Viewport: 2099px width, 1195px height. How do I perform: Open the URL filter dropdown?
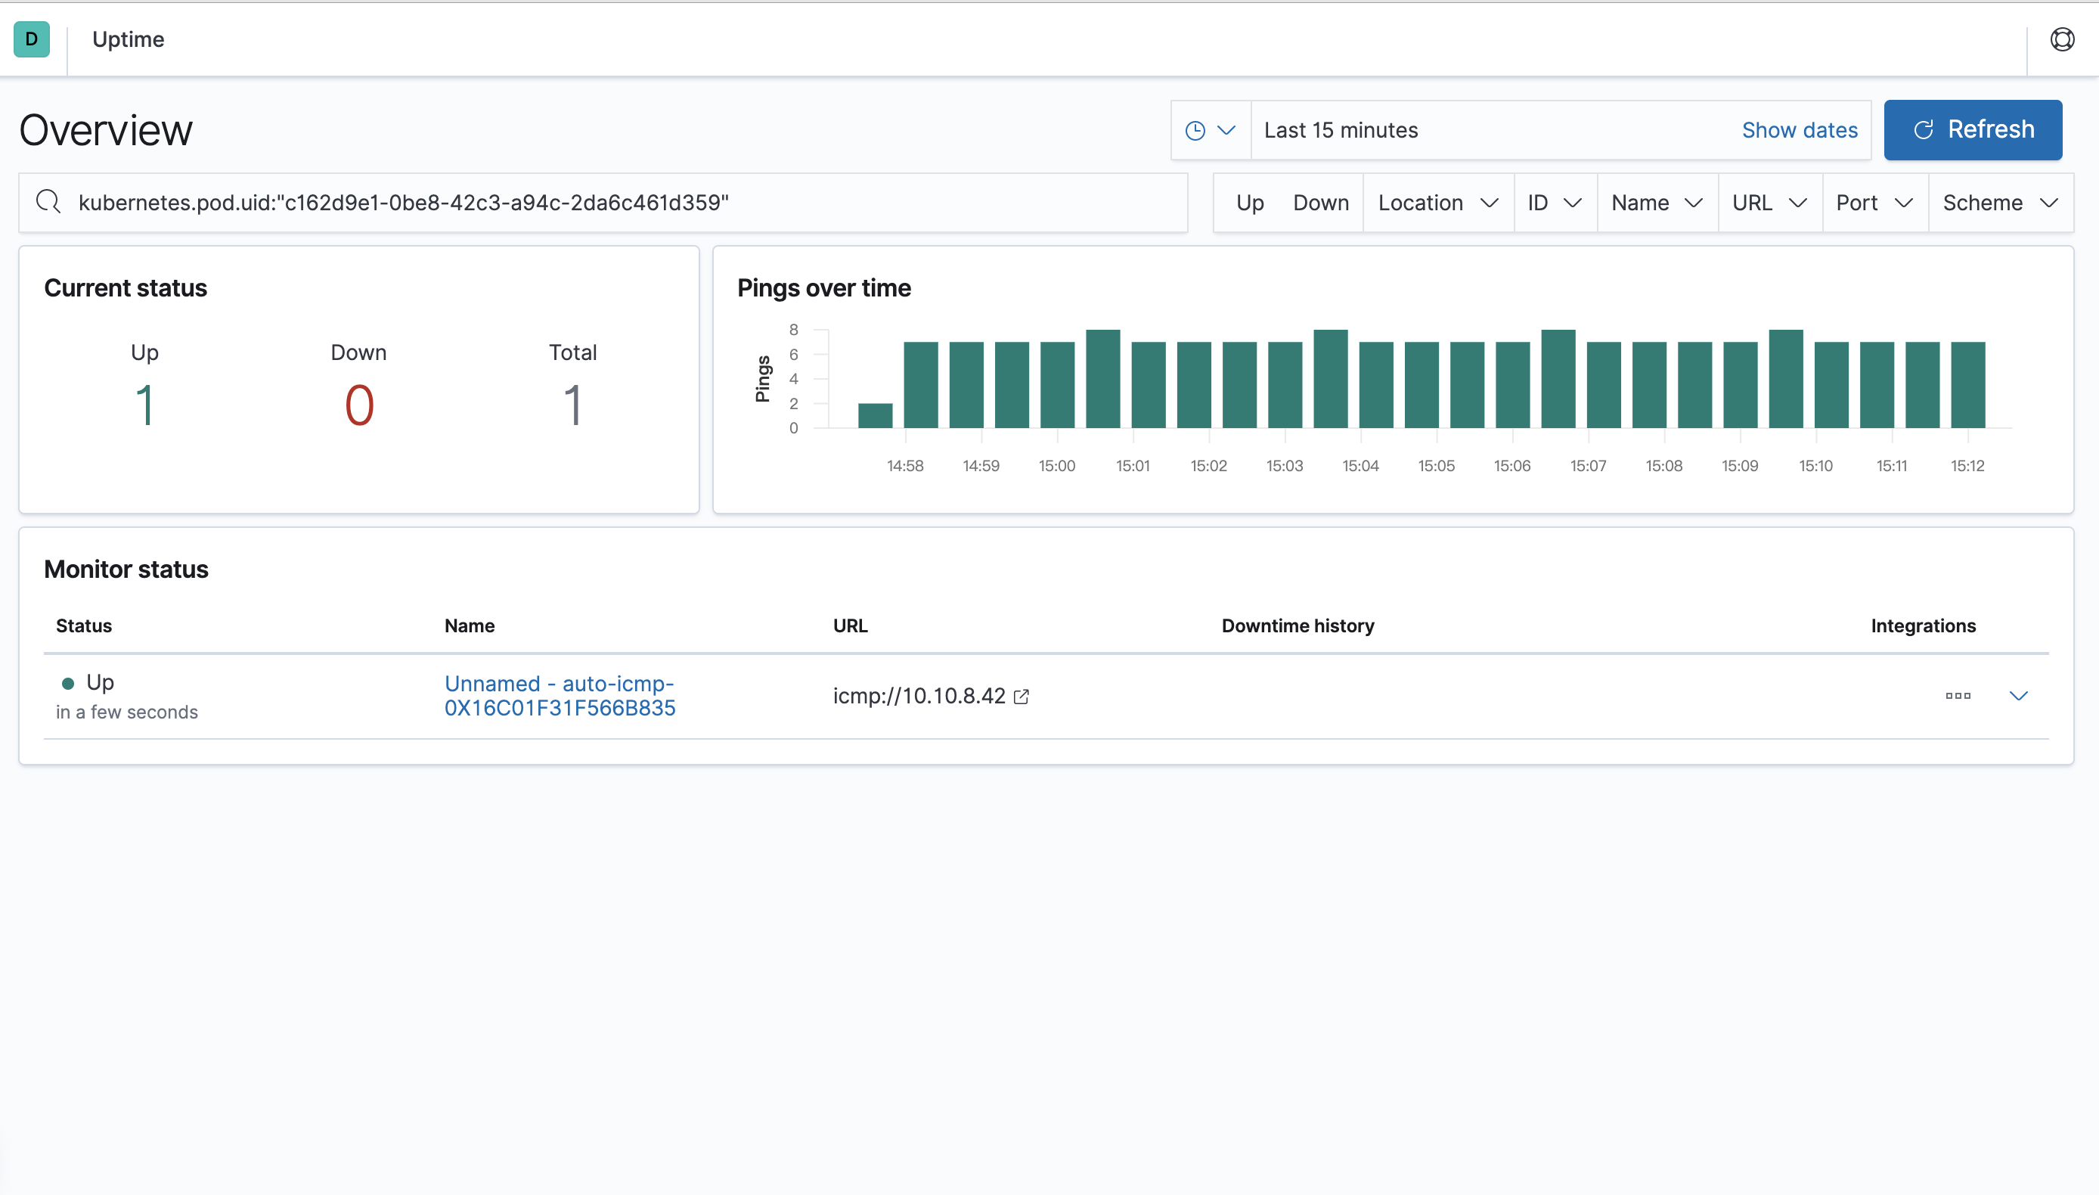pos(1769,203)
